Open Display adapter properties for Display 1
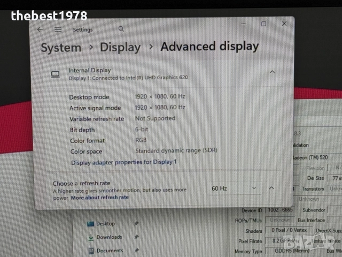Viewport: 342px width, 257px height. [123, 162]
